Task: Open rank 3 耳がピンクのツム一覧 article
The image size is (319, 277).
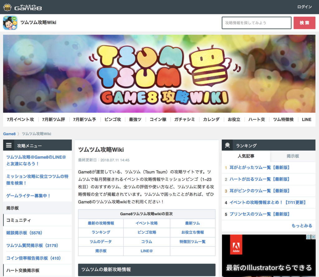Action: [x=259, y=191]
